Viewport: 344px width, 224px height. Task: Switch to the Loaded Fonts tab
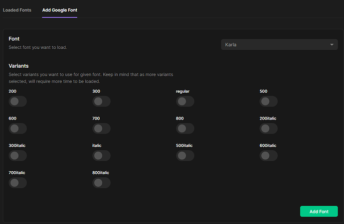pos(17,10)
